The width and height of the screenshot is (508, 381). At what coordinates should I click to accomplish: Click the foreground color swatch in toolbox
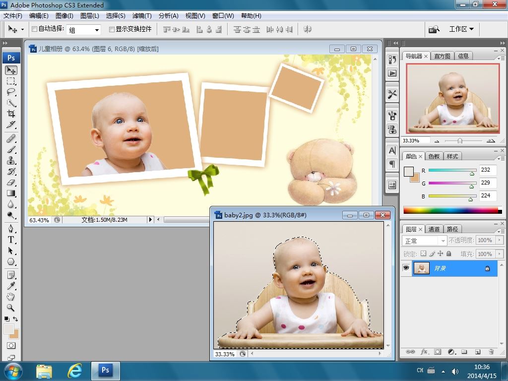coord(9,329)
